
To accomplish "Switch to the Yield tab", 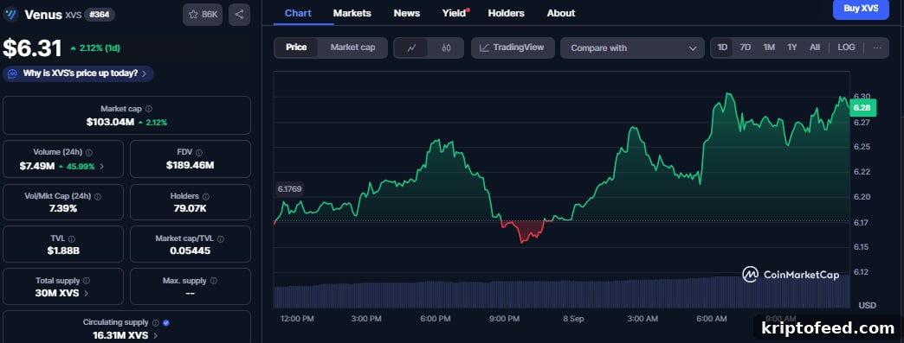I will (x=455, y=13).
